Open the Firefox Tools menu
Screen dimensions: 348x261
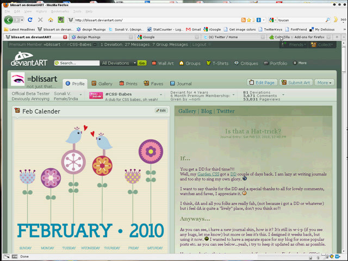[x=77, y=11]
